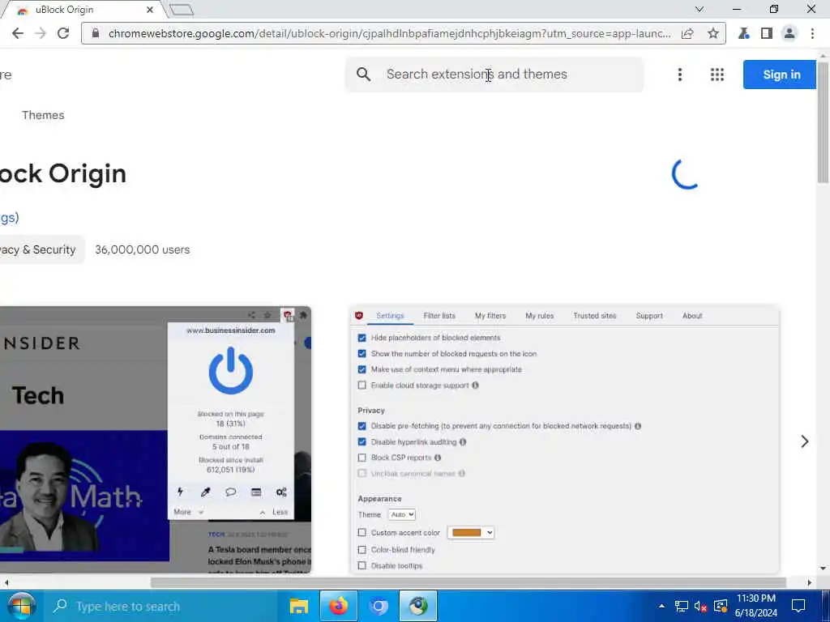Sign in to Chrome Web Store

click(781, 75)
